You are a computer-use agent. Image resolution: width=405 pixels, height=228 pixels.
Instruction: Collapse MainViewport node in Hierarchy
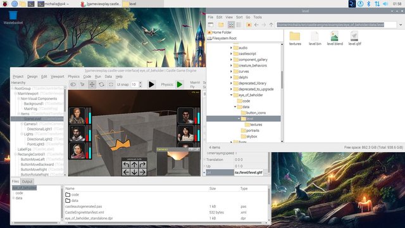pos(15,94)
